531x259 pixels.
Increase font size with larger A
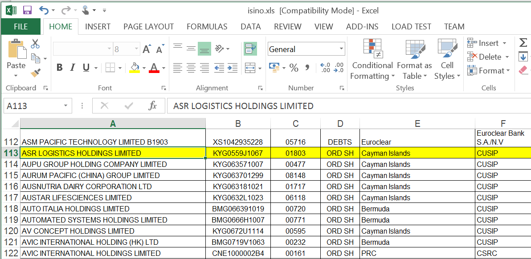point(146,49)
